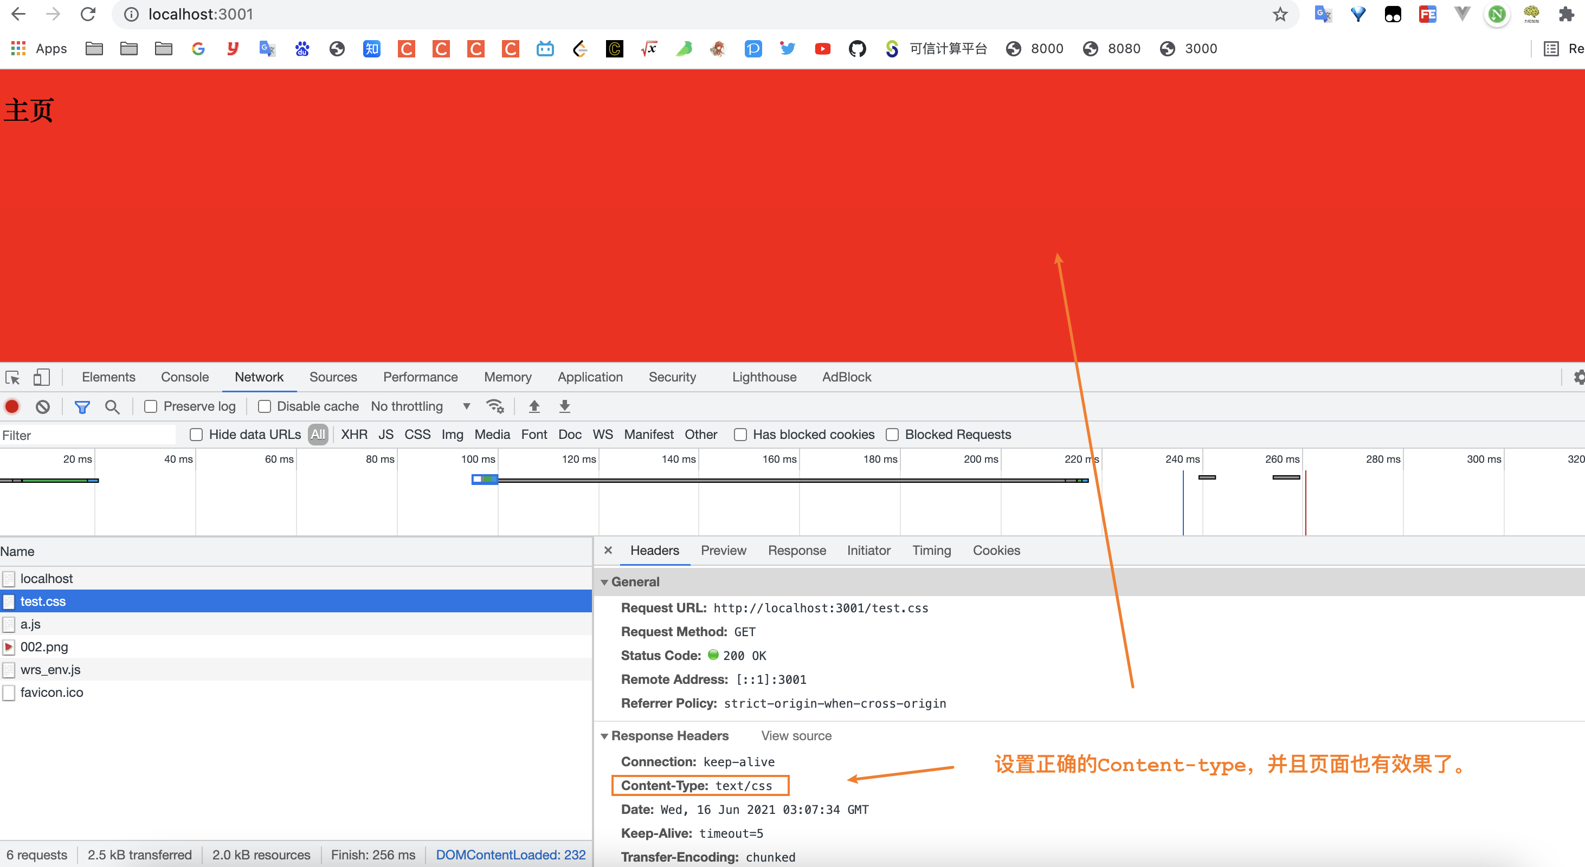
Task: Clear the network log
Action: click(x=42, y=406)
